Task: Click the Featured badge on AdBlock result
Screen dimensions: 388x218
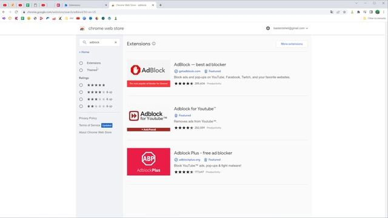Action: (213, 71)
